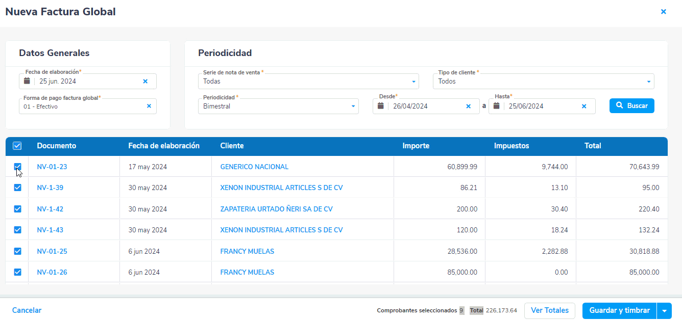Open document link NV-01-23
Viewport: 682px width, 320px height.
pos(52,167)
